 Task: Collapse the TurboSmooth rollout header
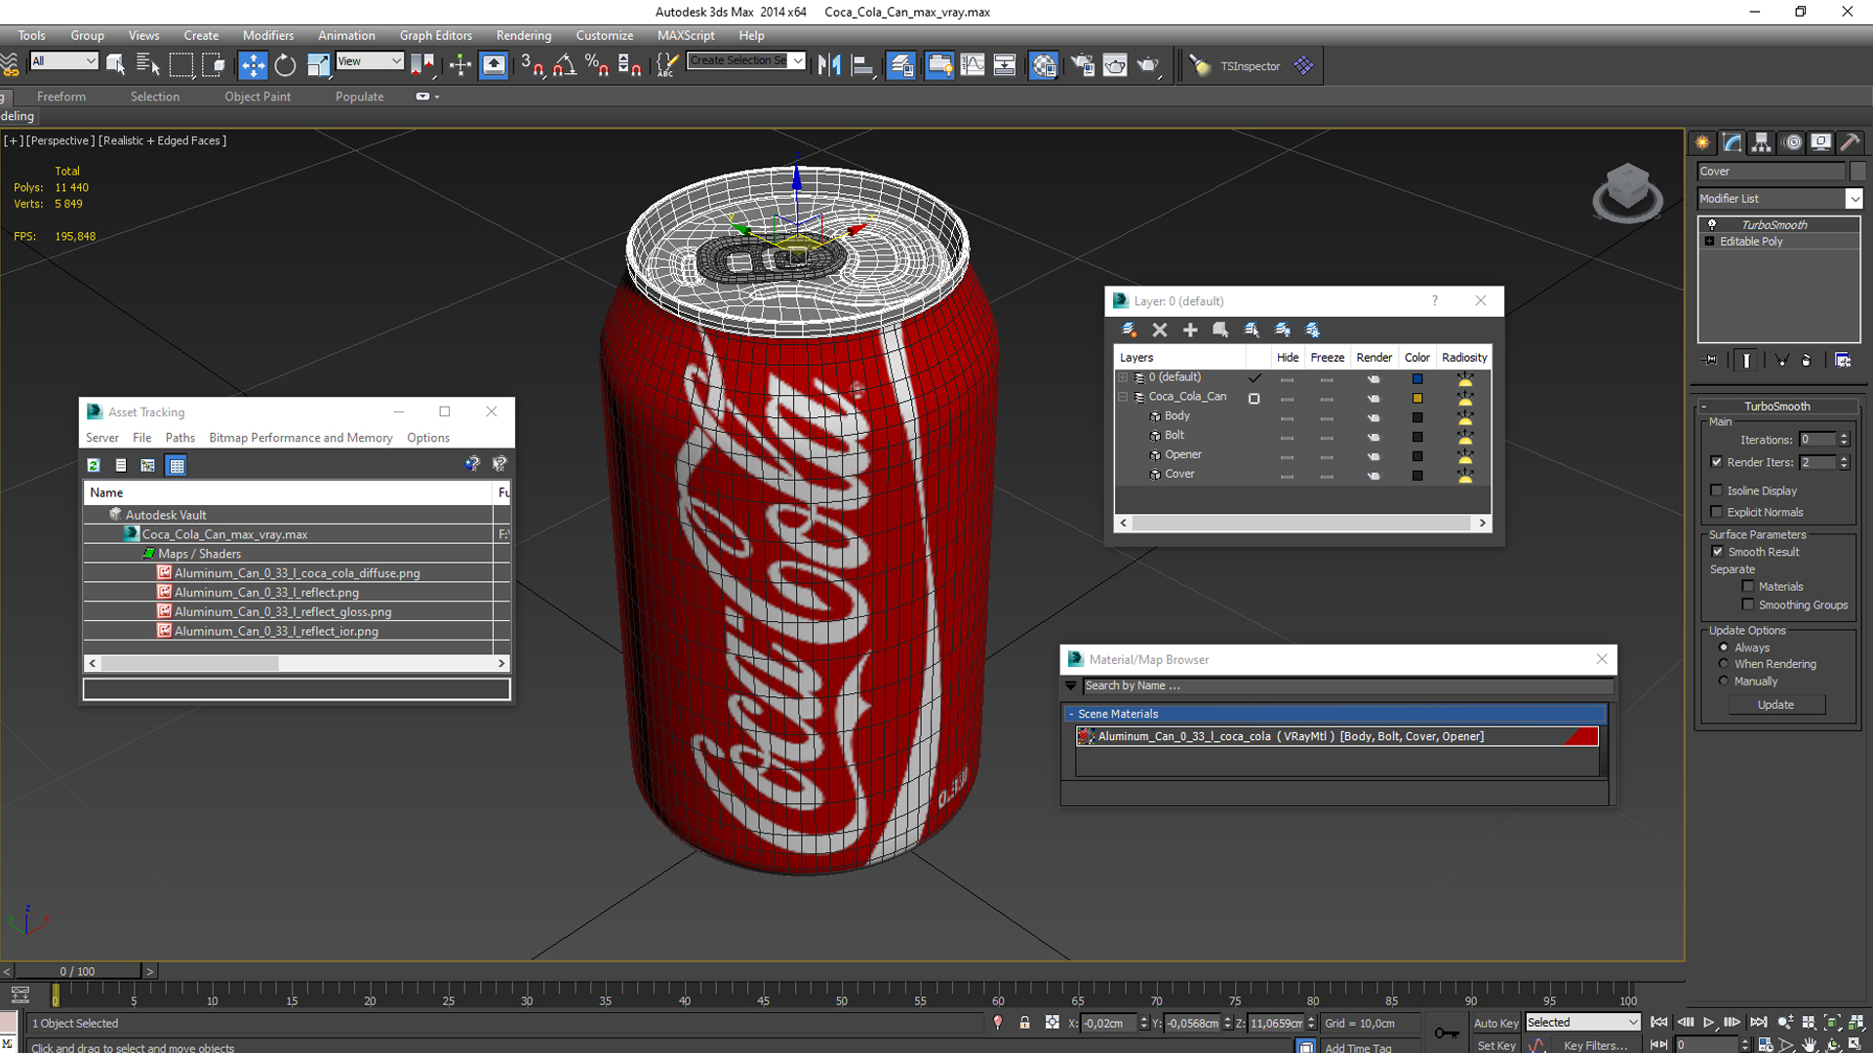[x=1776, y=406]
